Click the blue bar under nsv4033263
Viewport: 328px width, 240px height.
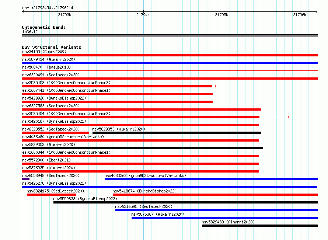point(211,179)
